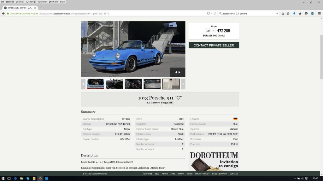Show hidden system tray icons chevron

[295, 178]
